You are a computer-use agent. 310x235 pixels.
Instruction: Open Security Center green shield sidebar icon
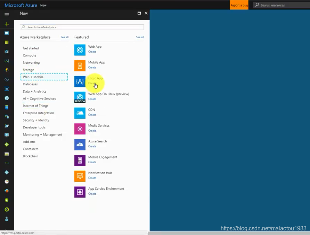tap(7, 200)
